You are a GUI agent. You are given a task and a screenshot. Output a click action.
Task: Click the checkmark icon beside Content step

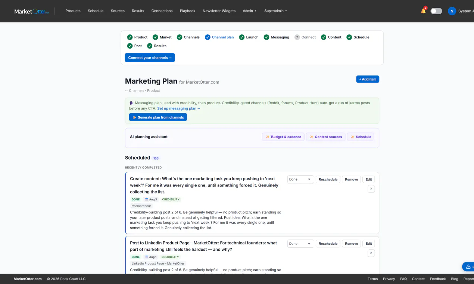(x=324, y=37)
